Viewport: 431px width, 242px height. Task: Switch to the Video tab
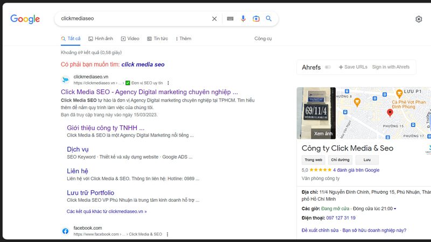coord(130,39)
